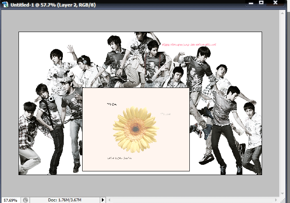Image resolution: width=290 pixels, height=203 pixels.
Task: Click the yellow gerbera flower on the canvas
Action: coord(136,129)
